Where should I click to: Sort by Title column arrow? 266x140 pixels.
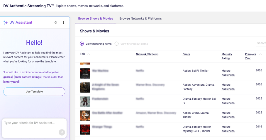[x=89, y=54]
